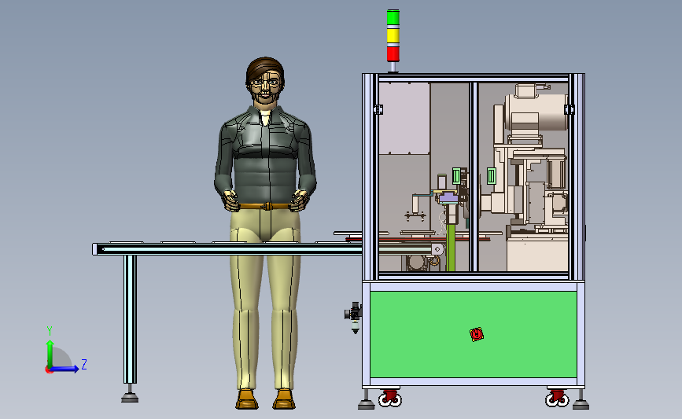Click the green Y axis arrow of the triad

point(50,353)
